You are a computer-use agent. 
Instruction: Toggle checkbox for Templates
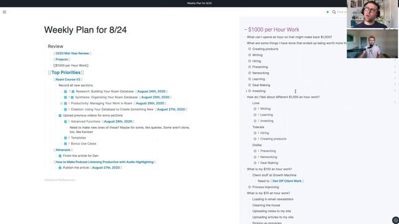point(65,138)
